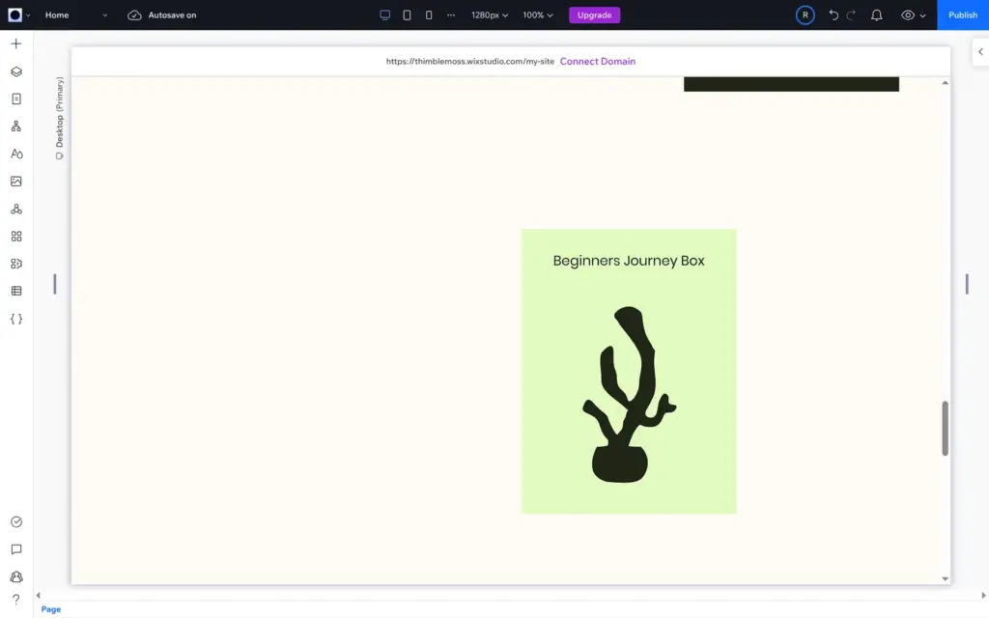Follow the Connect Domain link
This screenshot has height=618, width=989.
[x=597, y=61]
